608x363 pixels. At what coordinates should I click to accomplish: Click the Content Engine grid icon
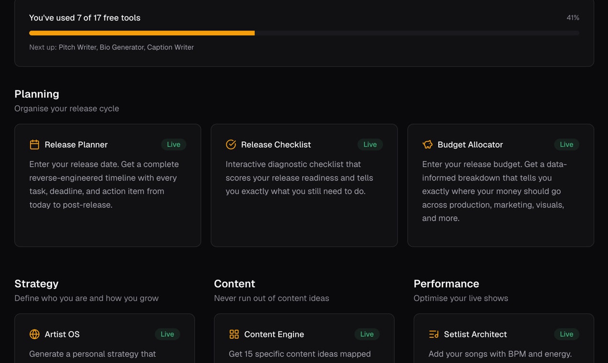234,334
